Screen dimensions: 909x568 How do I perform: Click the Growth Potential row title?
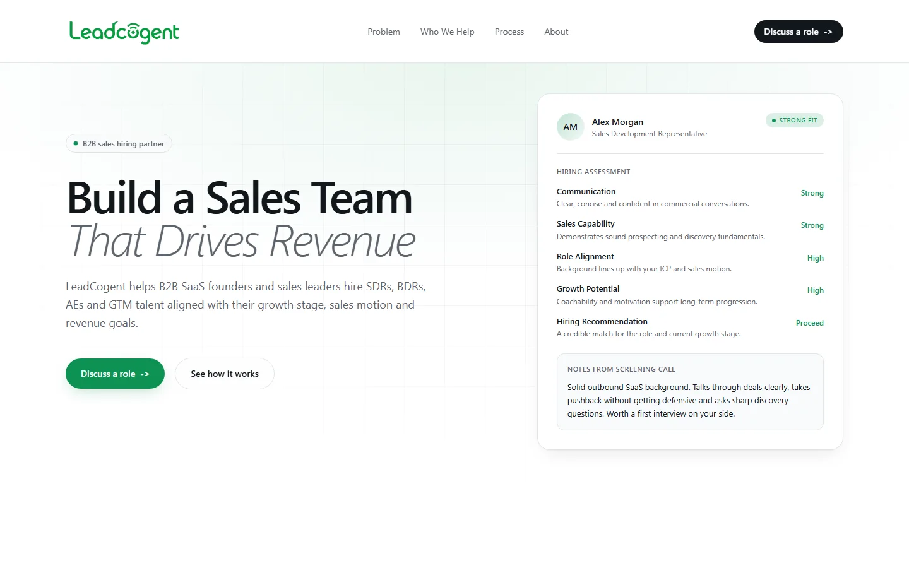point(588,288)
